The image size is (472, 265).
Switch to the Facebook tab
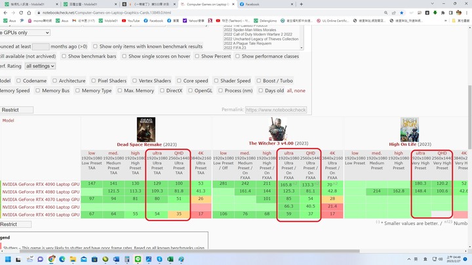[266, 4]
